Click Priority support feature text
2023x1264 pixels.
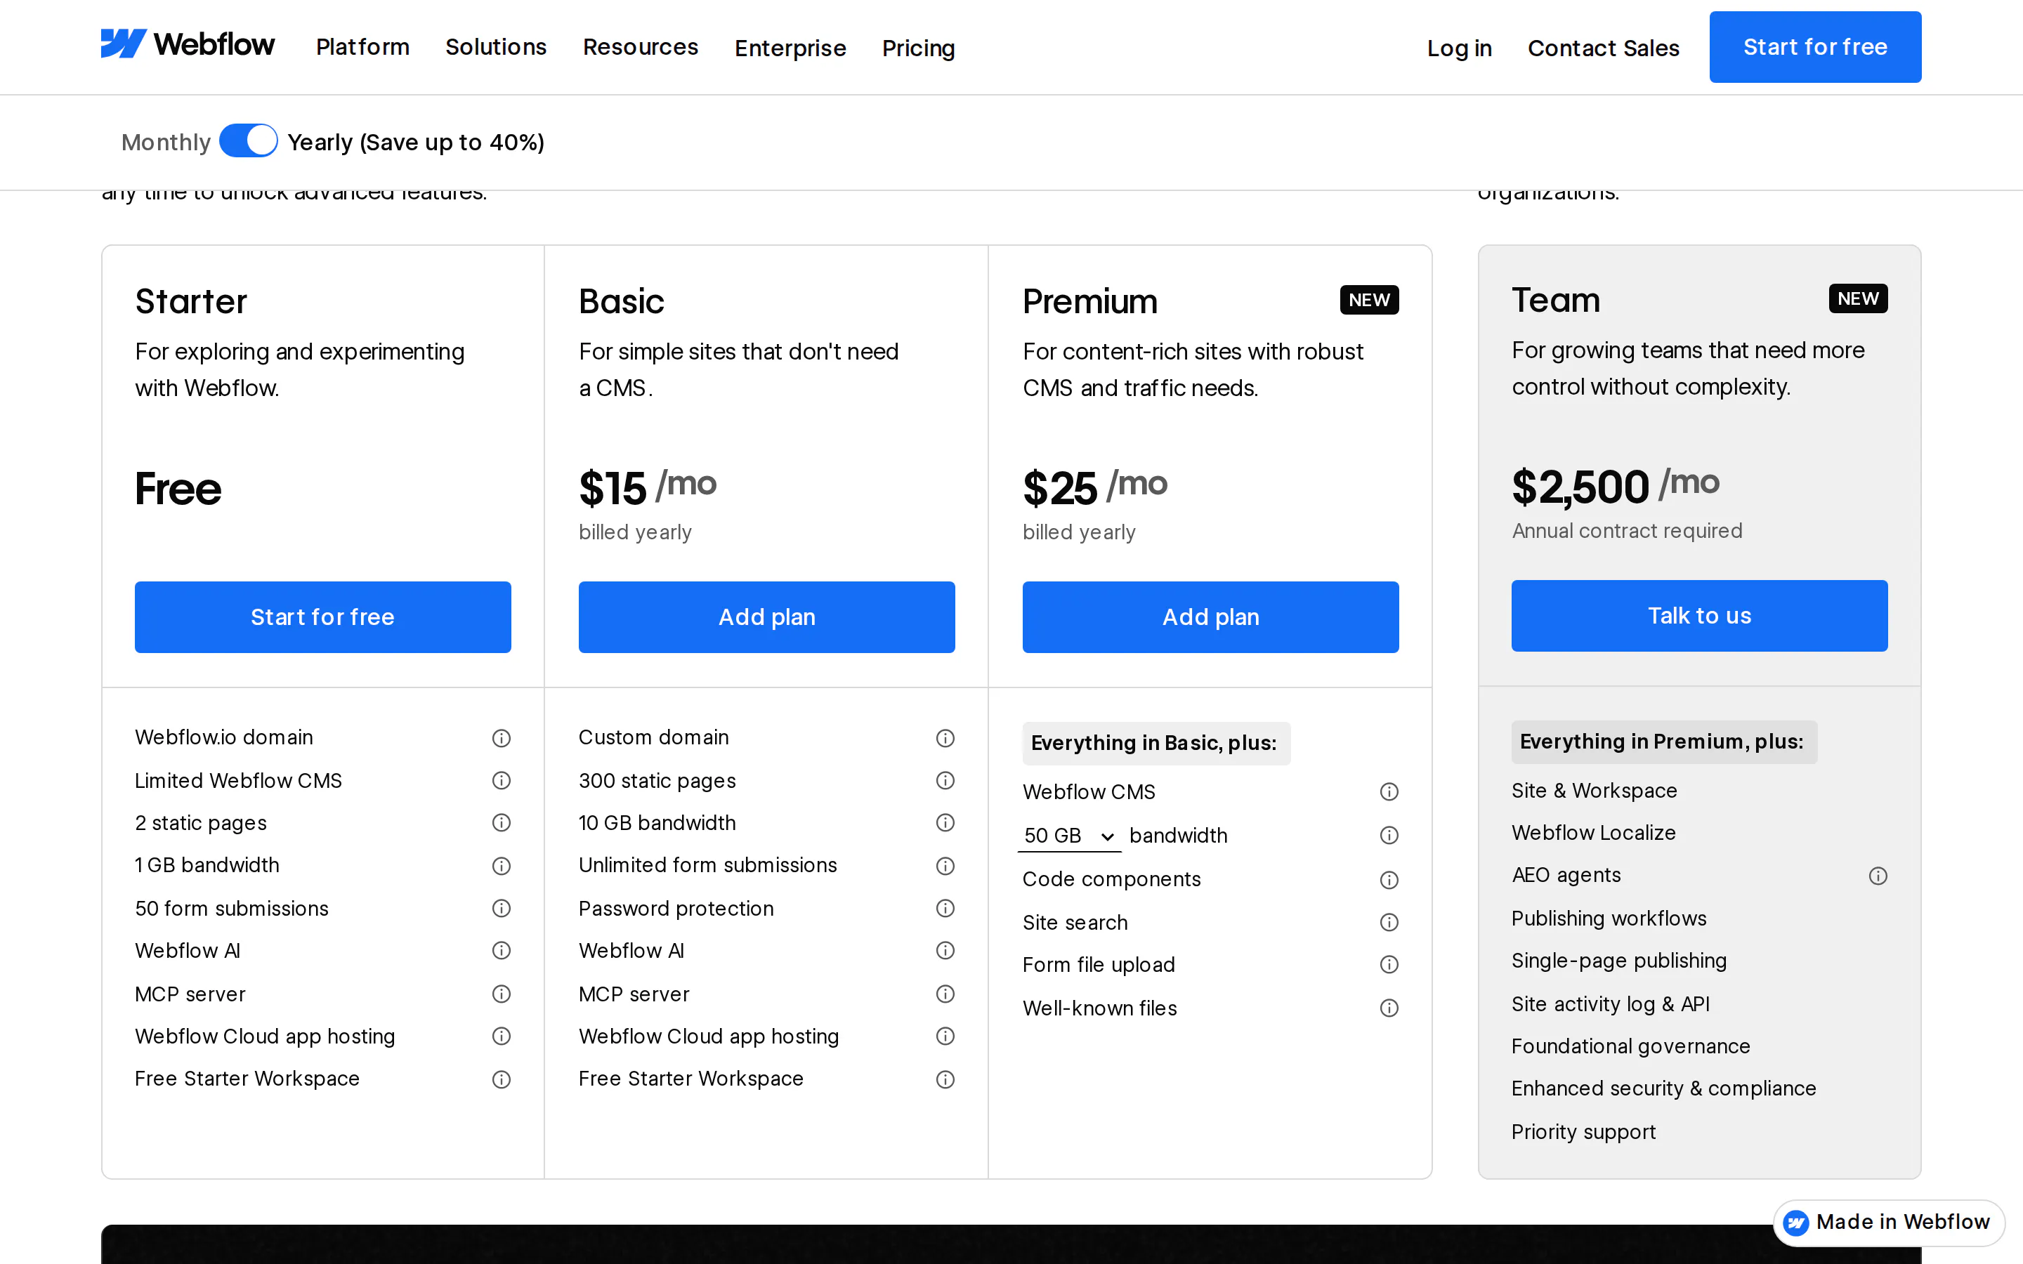[x=1583, y=1132]
